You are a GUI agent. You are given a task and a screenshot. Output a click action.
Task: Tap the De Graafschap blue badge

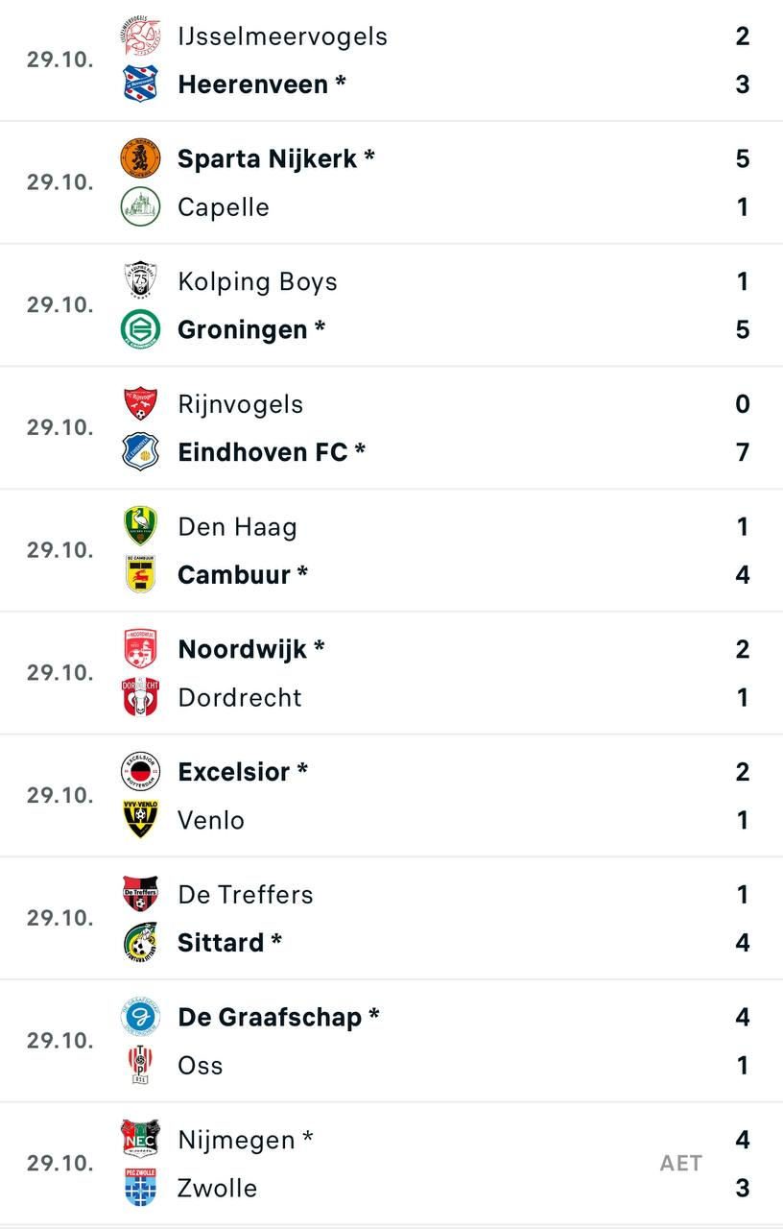pos(140,1018)
